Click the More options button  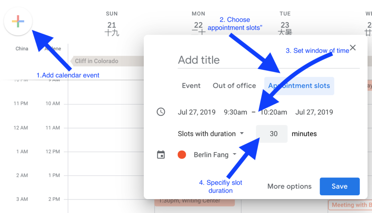point(290,187)
